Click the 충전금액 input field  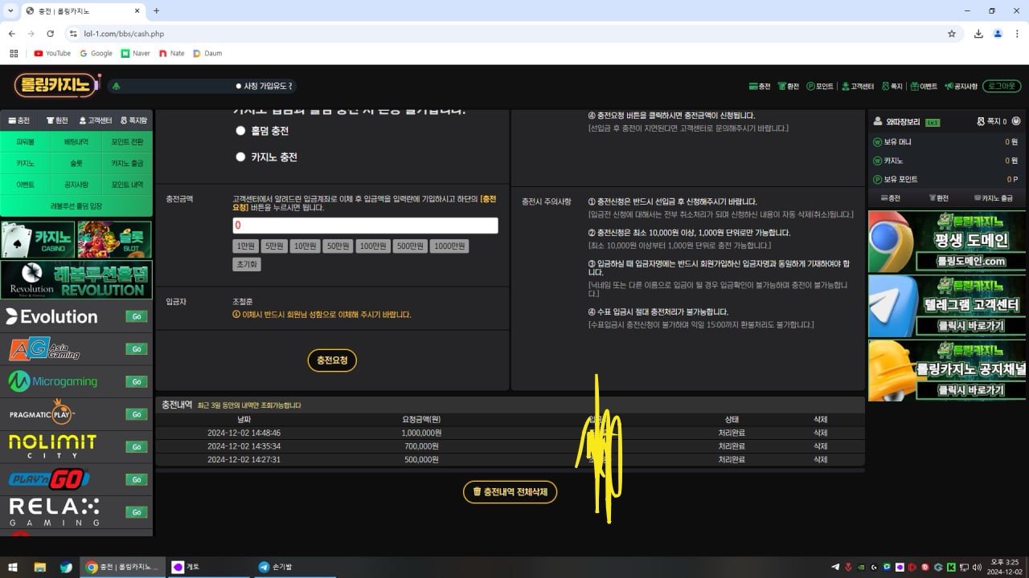(365, 226)
